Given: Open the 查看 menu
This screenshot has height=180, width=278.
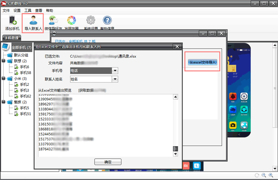Looking at the screenshot, I should pos(39,10).
